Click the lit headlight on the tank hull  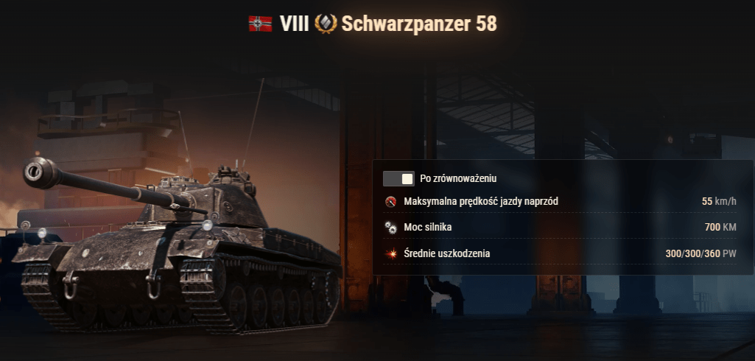coord(208,225)
